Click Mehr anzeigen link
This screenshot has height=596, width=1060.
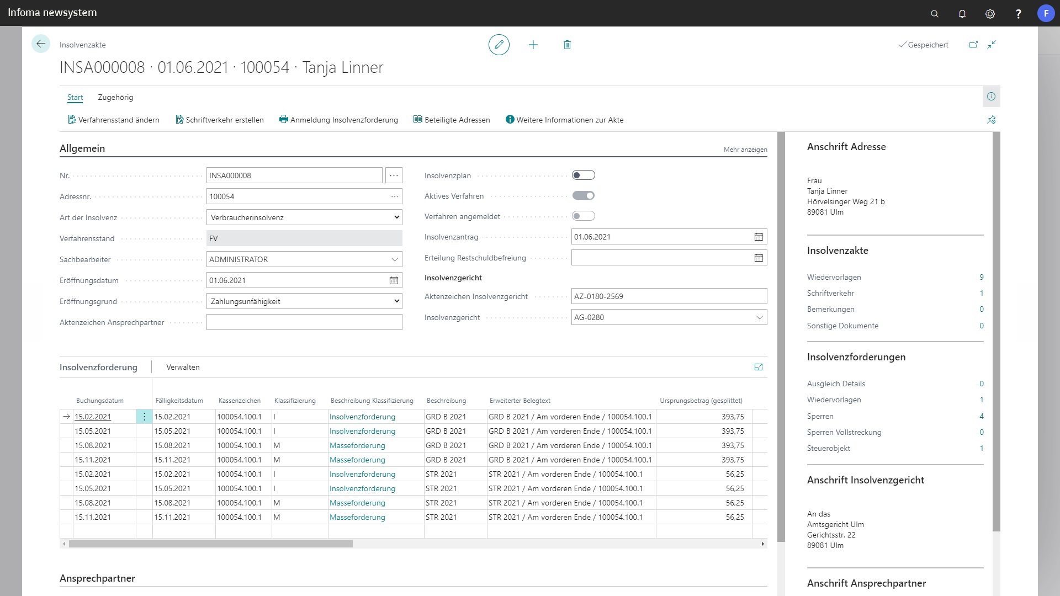click(x=745, y=150)
